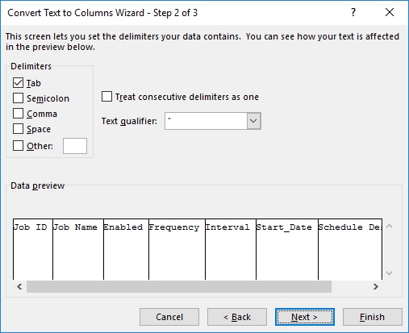Open the Text qualifier dropdown arrow
This screenshot has width=409, height=333.
click(x=253, y=121)
